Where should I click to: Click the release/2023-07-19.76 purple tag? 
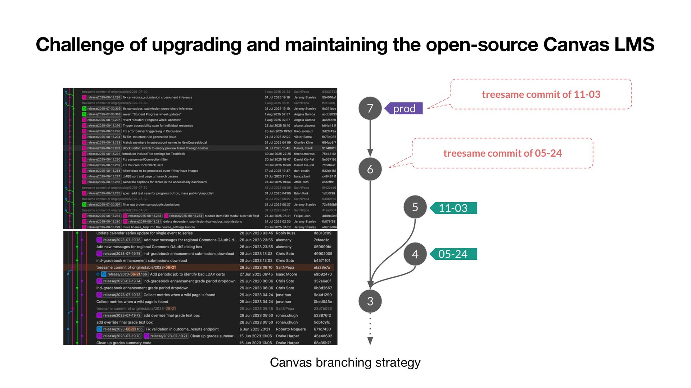point(119,240)
